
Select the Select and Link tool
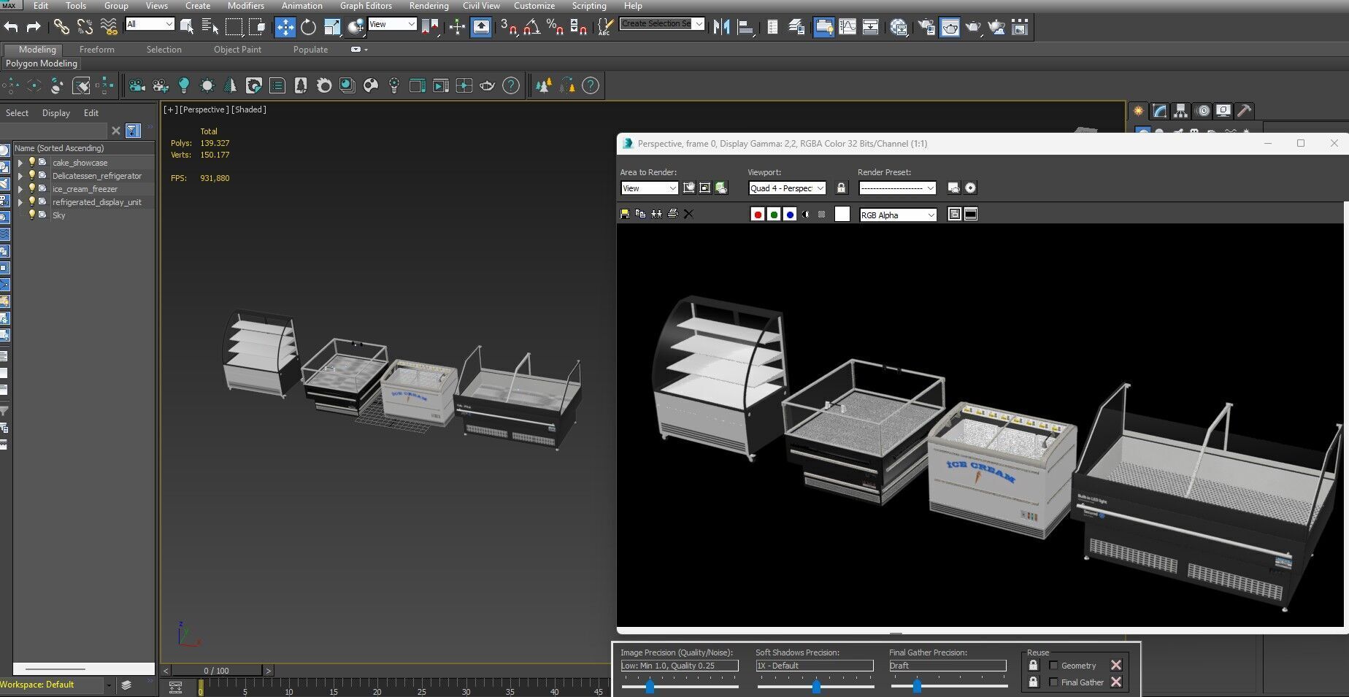point(61,27)
